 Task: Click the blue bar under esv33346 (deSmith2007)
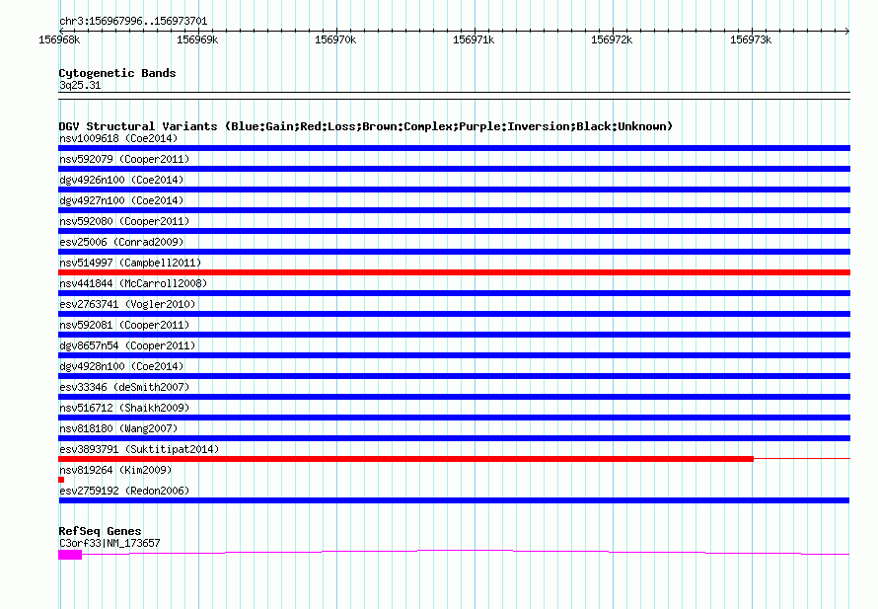[454, 397]
